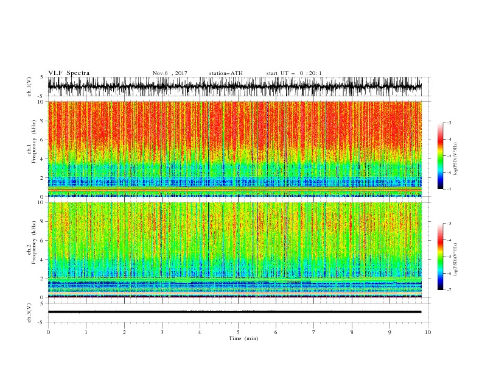The width and height of the screenshot is (482, 373).
Task: Click the '-7' value on the upper colorbar
Action: (449, 189)
